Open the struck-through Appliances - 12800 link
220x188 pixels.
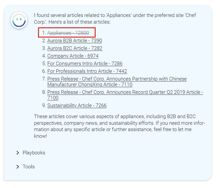click(68, 33)
